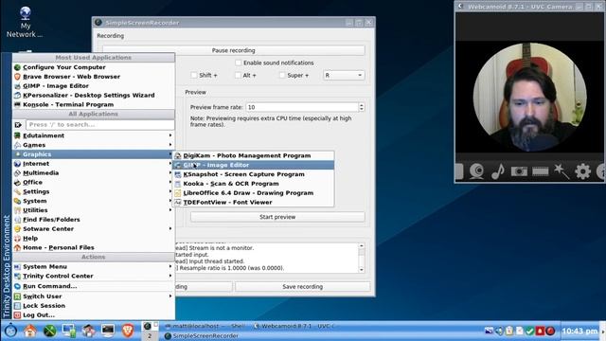
Task: Open the monitor display icon in taskbar
Action: (69, 331)
